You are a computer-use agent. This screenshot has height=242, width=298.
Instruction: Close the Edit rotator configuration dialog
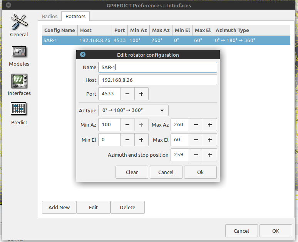tap(83, 54)
